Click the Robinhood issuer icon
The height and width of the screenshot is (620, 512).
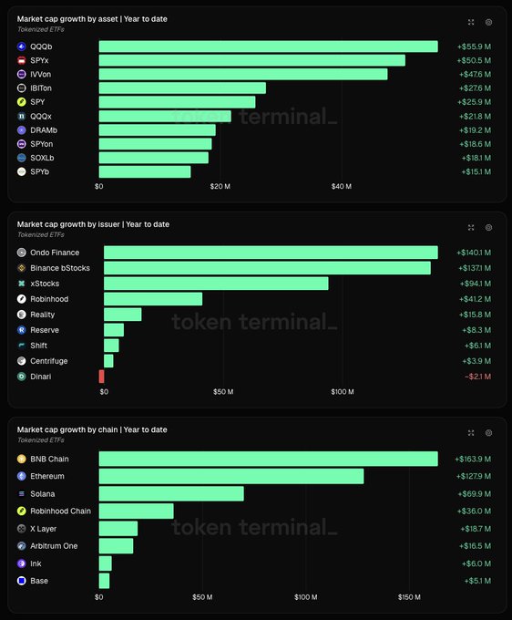[x=22, y=299]
